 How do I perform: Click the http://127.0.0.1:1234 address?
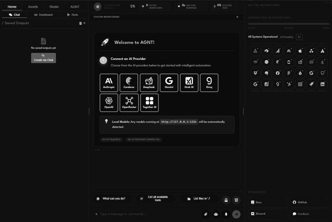pyautogui.click(x=179, y=122)
